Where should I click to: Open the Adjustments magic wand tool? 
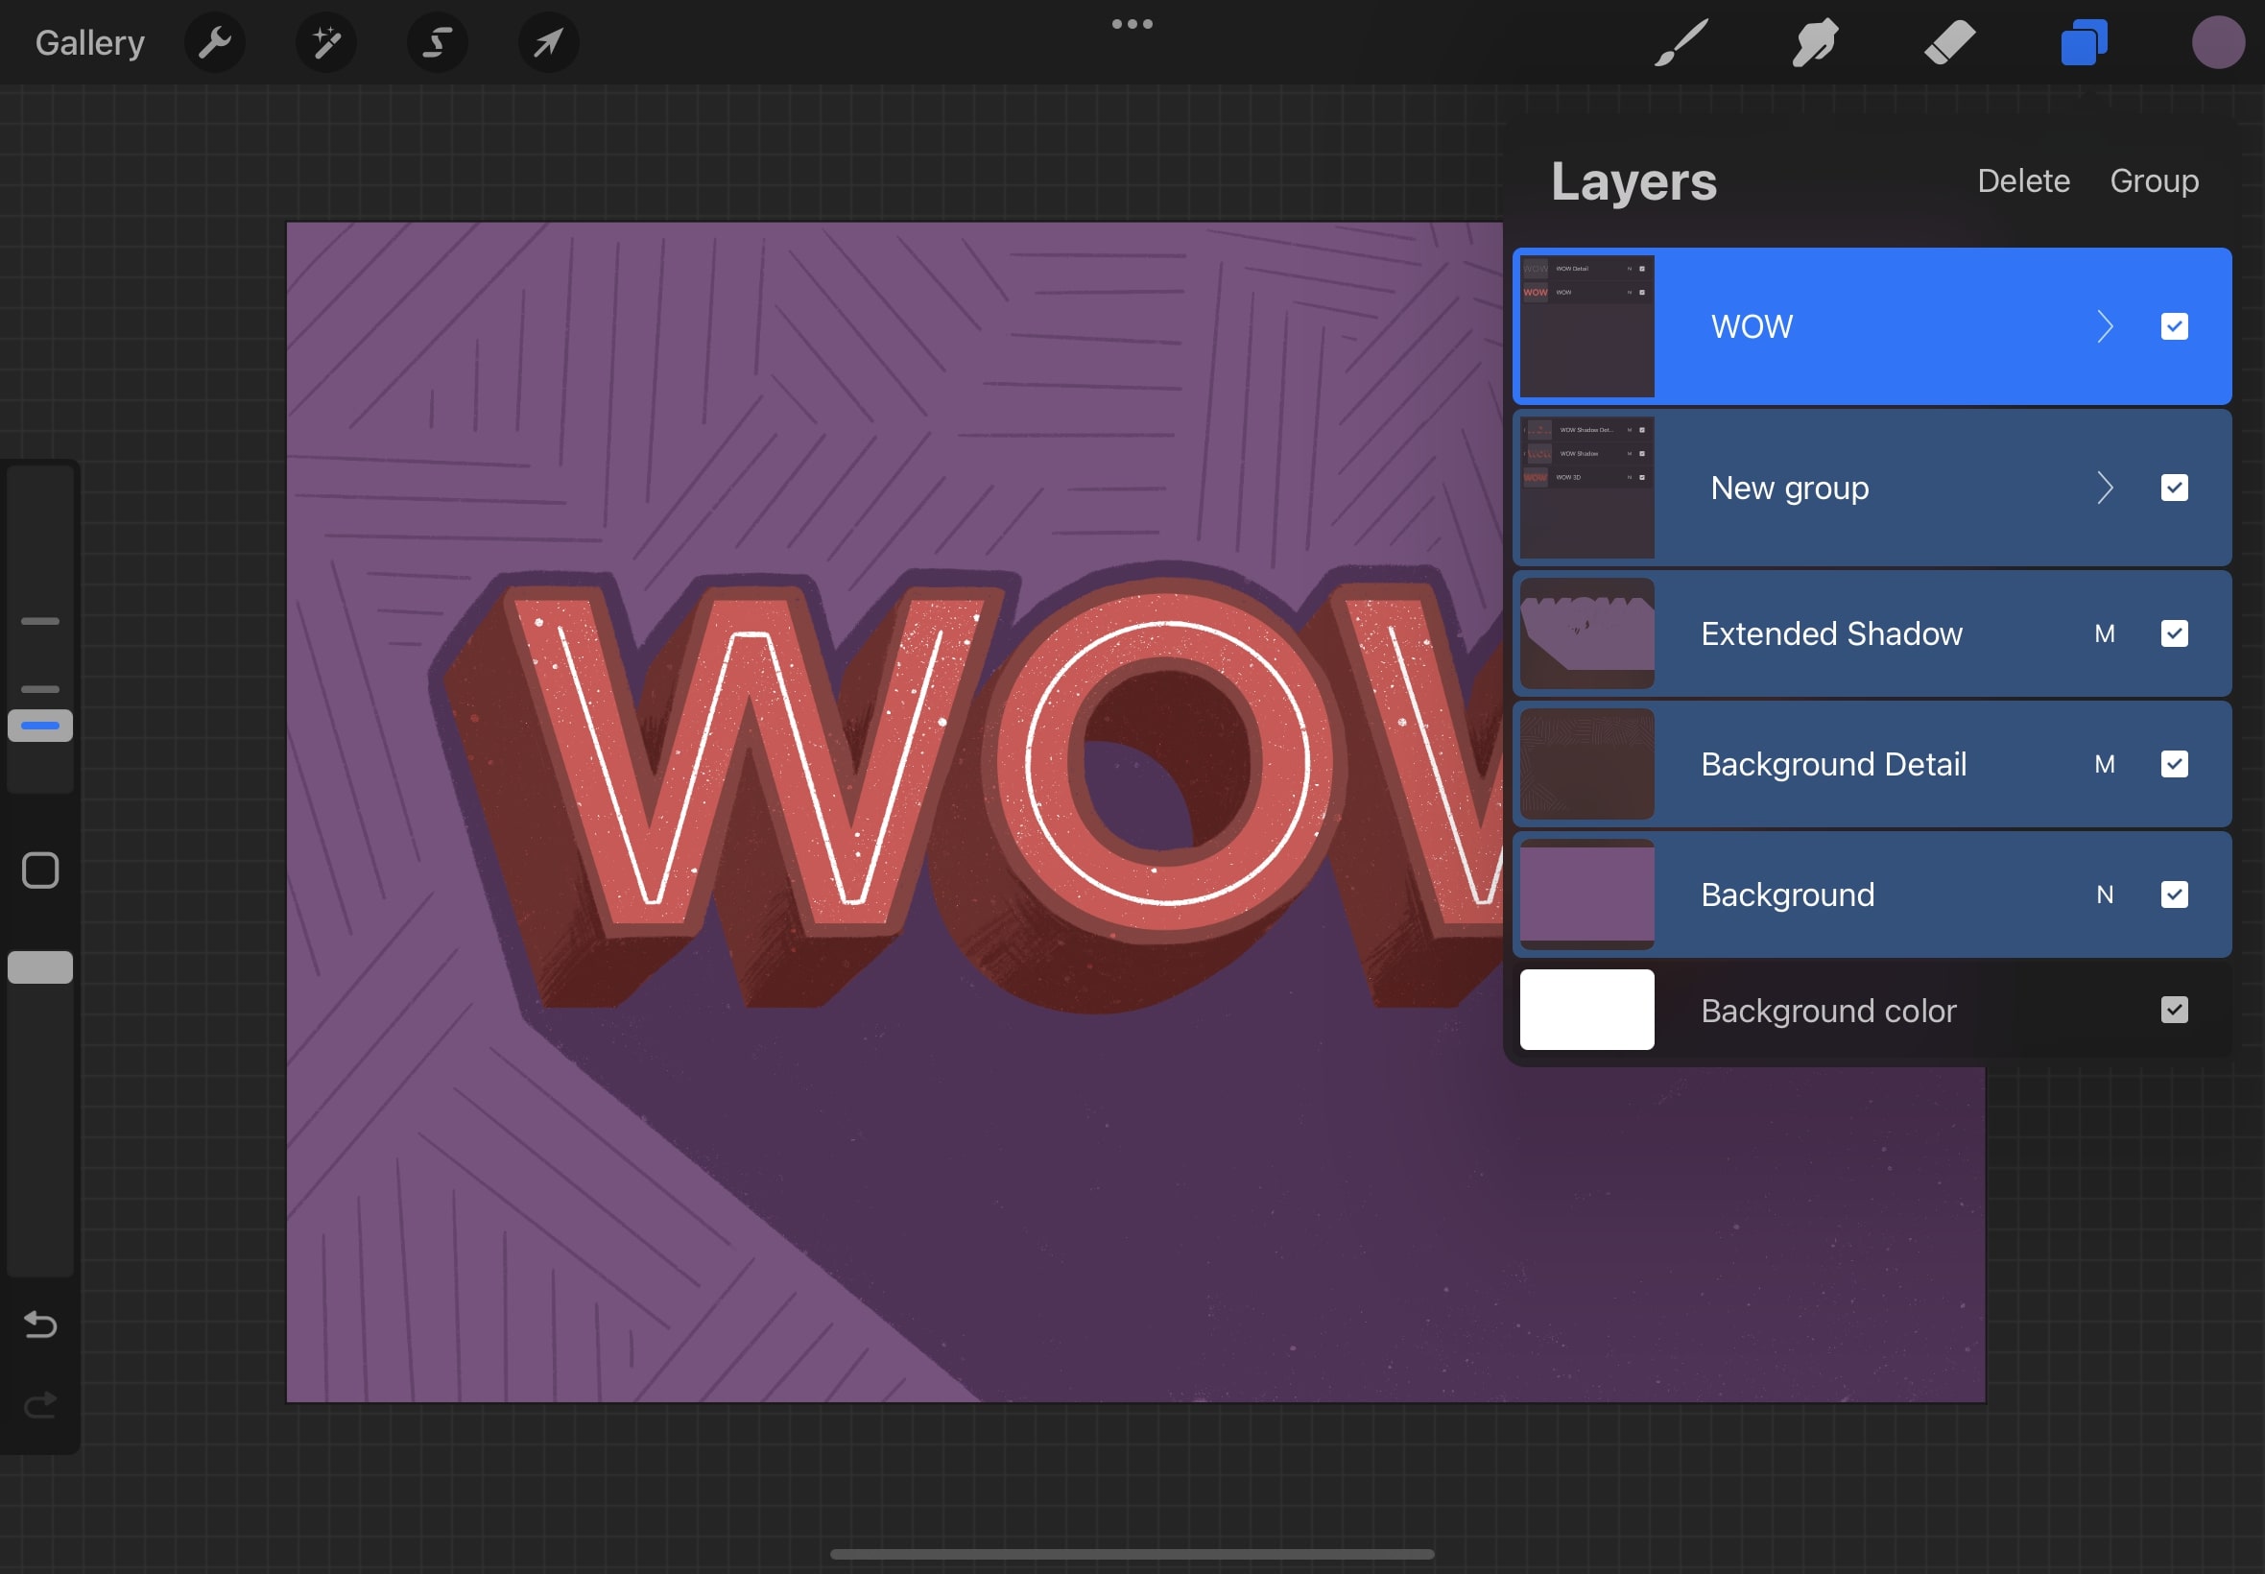325,41
